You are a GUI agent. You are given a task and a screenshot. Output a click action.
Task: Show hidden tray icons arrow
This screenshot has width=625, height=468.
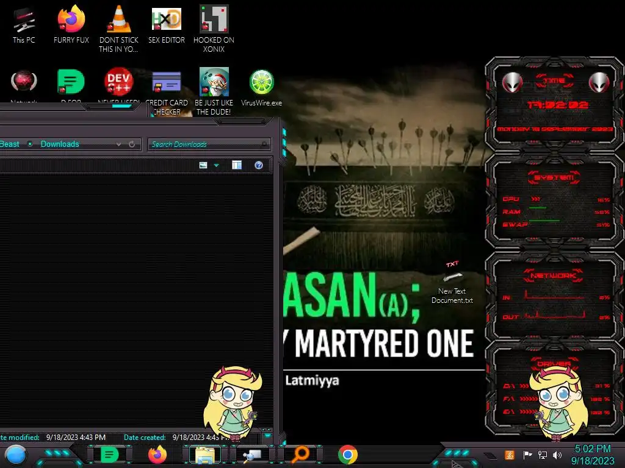[x=490, y=456]
